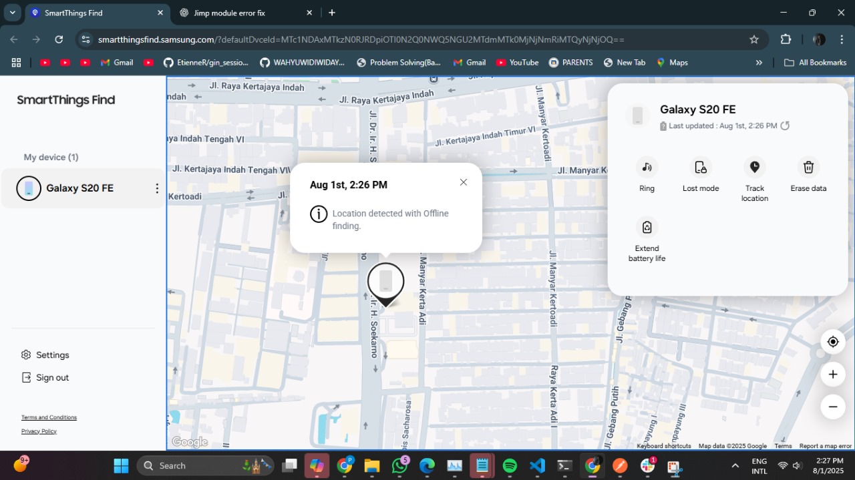Viewport: 855px width, 480px height.
Task: Open Track location feature
Action: coord(754,168)
